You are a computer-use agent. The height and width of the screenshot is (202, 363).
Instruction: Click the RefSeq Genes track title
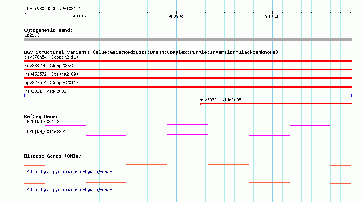41,116
